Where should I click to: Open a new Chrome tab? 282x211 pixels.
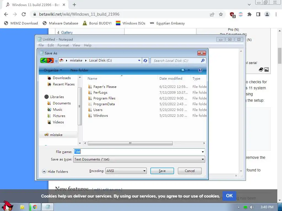click(74, 5)
